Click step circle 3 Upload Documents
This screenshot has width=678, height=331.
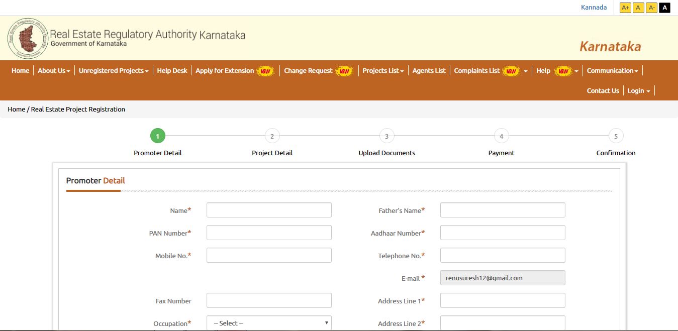[386, 136]
